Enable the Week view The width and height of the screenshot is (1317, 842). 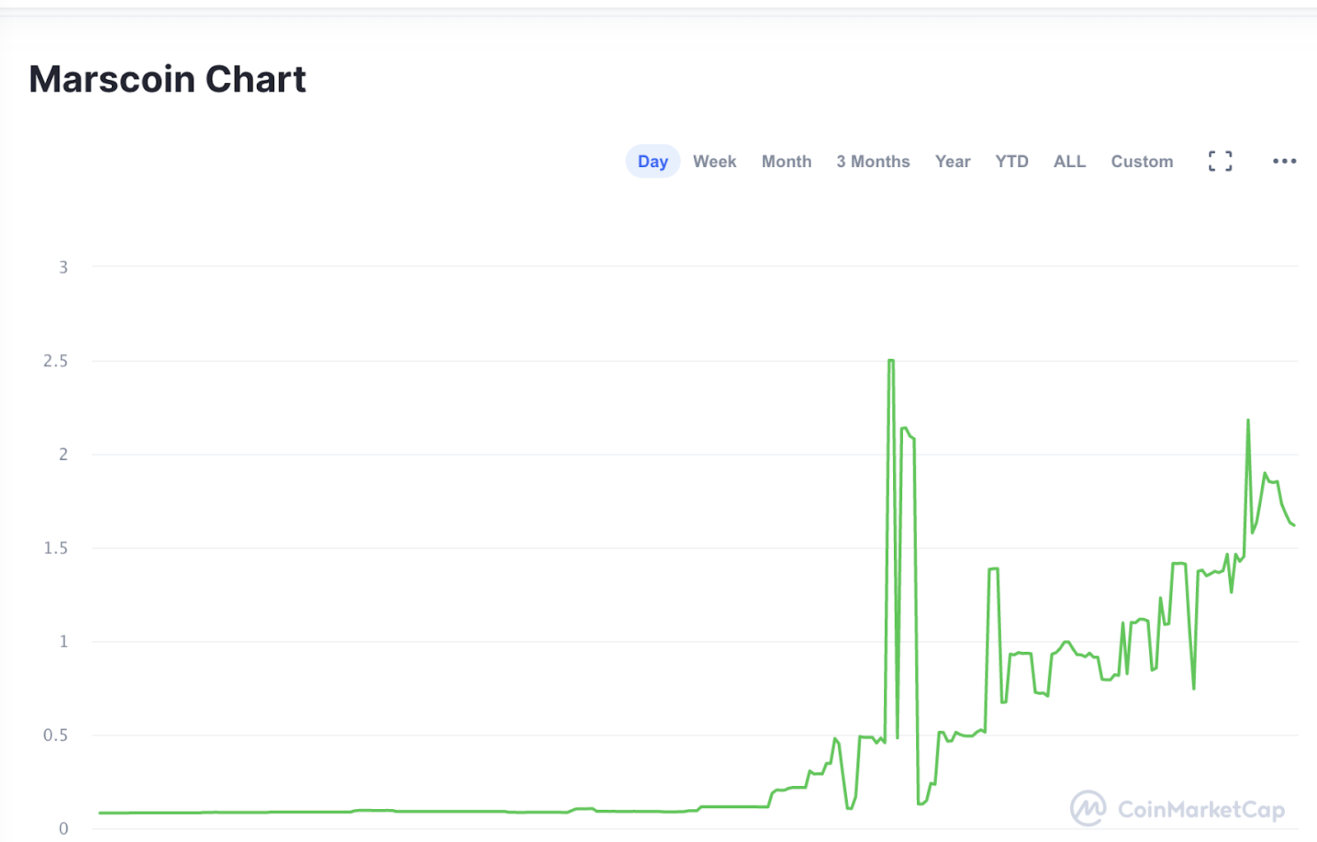[714, 161]
